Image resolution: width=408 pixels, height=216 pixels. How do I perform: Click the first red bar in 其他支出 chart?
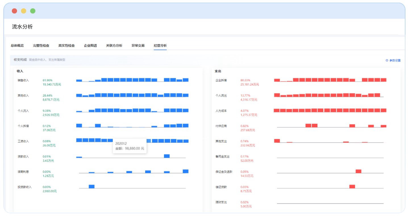(x=277, y=141)
